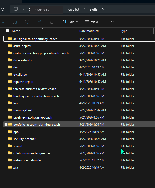The width and height of the screenshot is (155, 188).
Task: Click the date 5/7/2026 11:32 AM
Action: tap(92, 160)
